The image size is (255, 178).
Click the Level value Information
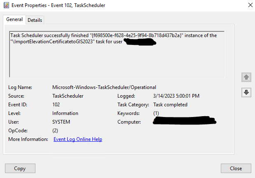point(65,113)
